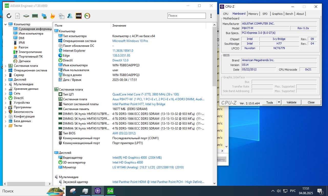Click the Close button in CPU-Z
The width and height of the screenshot is (328, 196).
click(x=311, y=102)
